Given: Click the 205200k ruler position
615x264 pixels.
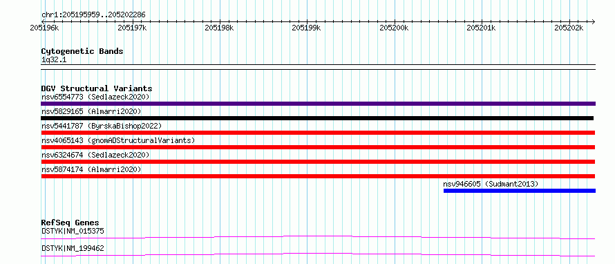Looking at the screenshot, I should (x=394, y=28).
